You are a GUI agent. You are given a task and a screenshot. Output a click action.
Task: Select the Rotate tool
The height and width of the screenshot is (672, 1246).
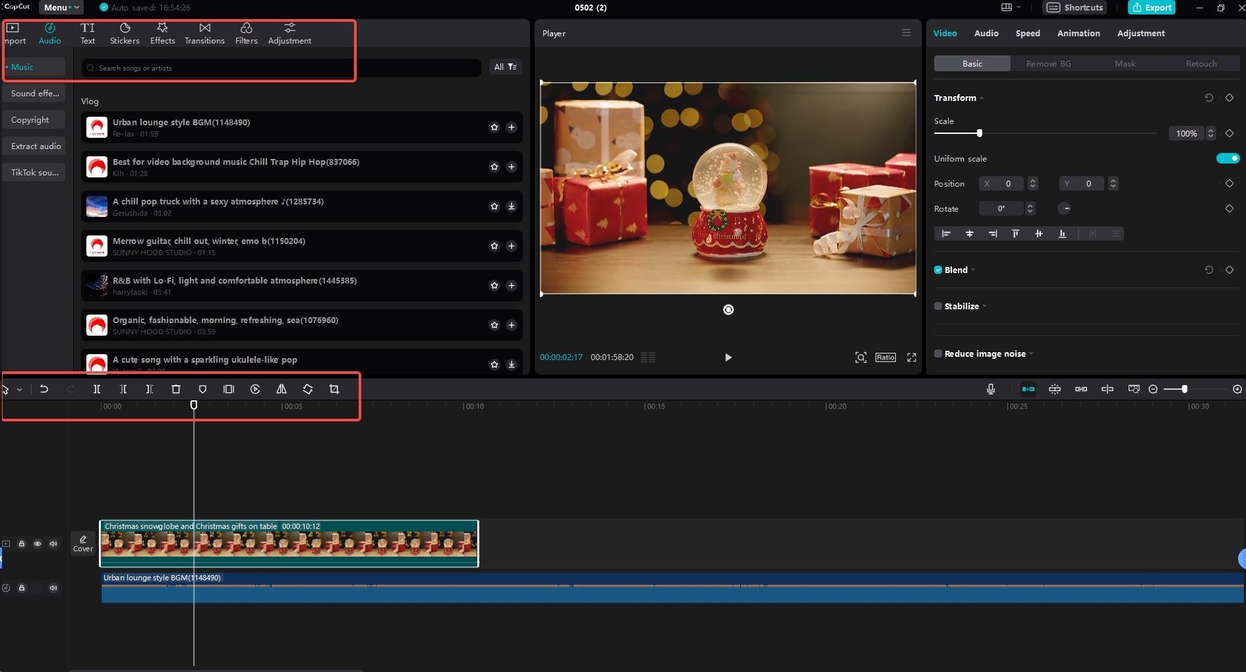(308, 389)
